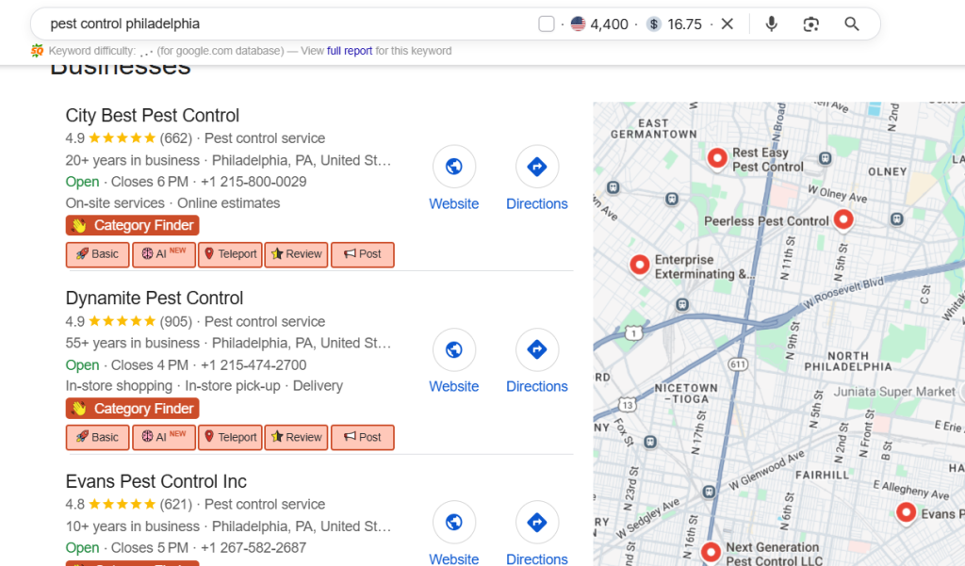The width and height of the screenshot is (965, 566).
Task: Start voice search with microphone icon
Action: 771,24
